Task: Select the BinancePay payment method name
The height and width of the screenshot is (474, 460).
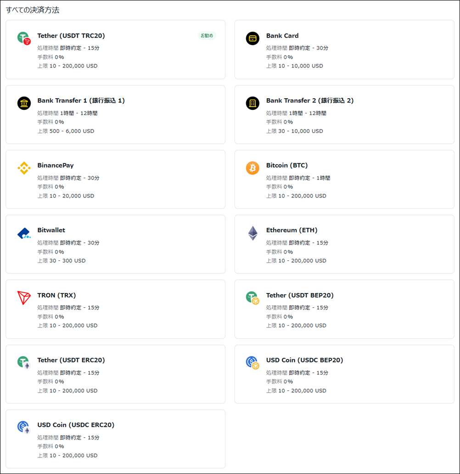Action: click(56, 165)
